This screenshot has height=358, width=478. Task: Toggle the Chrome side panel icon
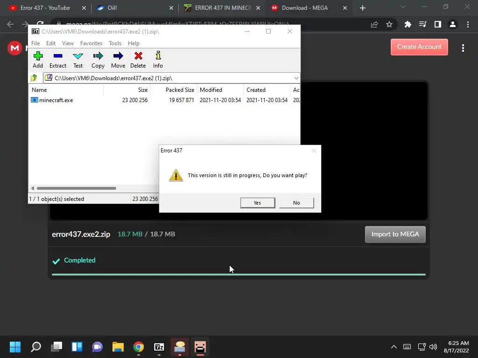(438, 24)
